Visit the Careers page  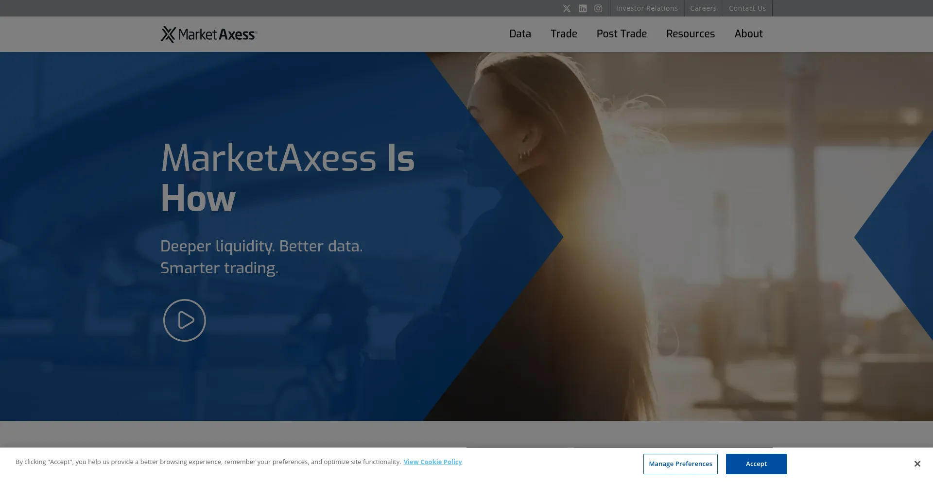[703, 8]
